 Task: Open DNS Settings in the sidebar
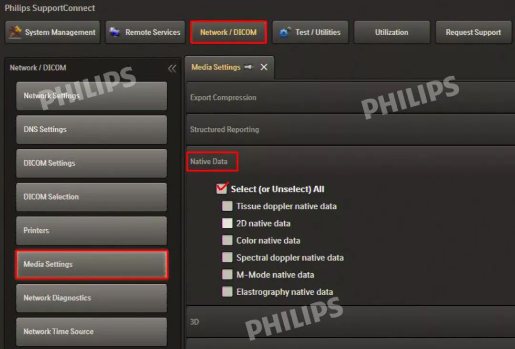click(x=92, y=130)
